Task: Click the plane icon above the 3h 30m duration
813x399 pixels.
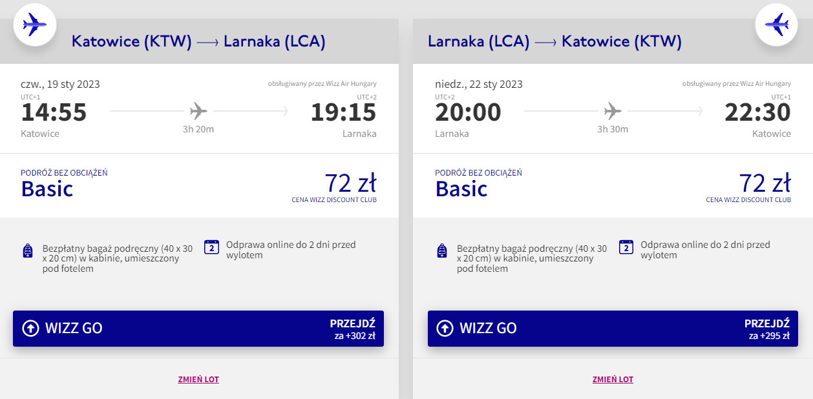Action: pos(613,112)
